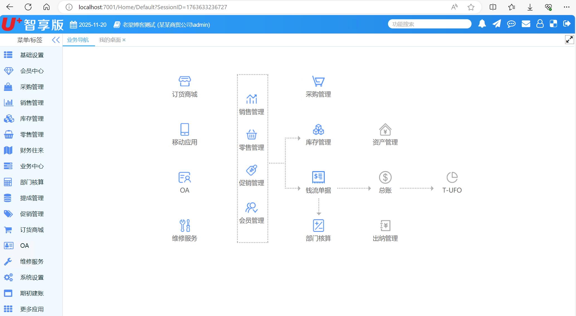Collapse the 菜单/标签 sidebar with double chevron
This screenshot has height=316, width=576.
56,40
